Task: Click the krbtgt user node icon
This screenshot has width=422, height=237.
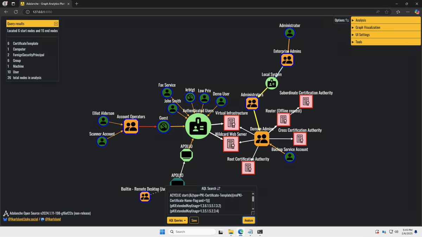Action: click(190, 98)
